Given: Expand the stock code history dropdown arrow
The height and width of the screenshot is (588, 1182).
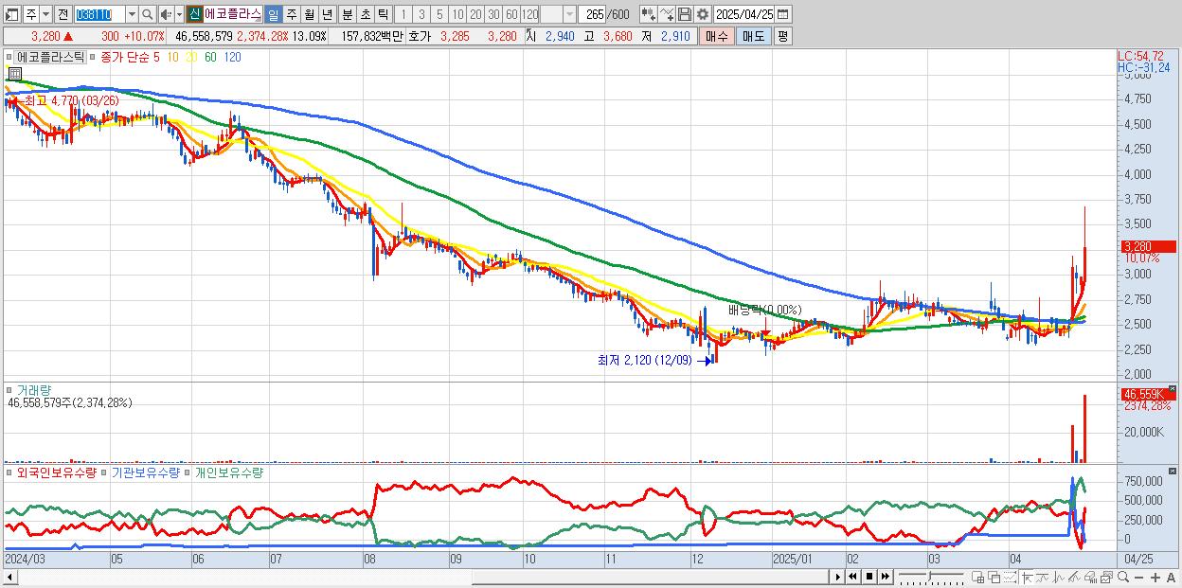Looking at the screenshot, I should coord(132,14).
